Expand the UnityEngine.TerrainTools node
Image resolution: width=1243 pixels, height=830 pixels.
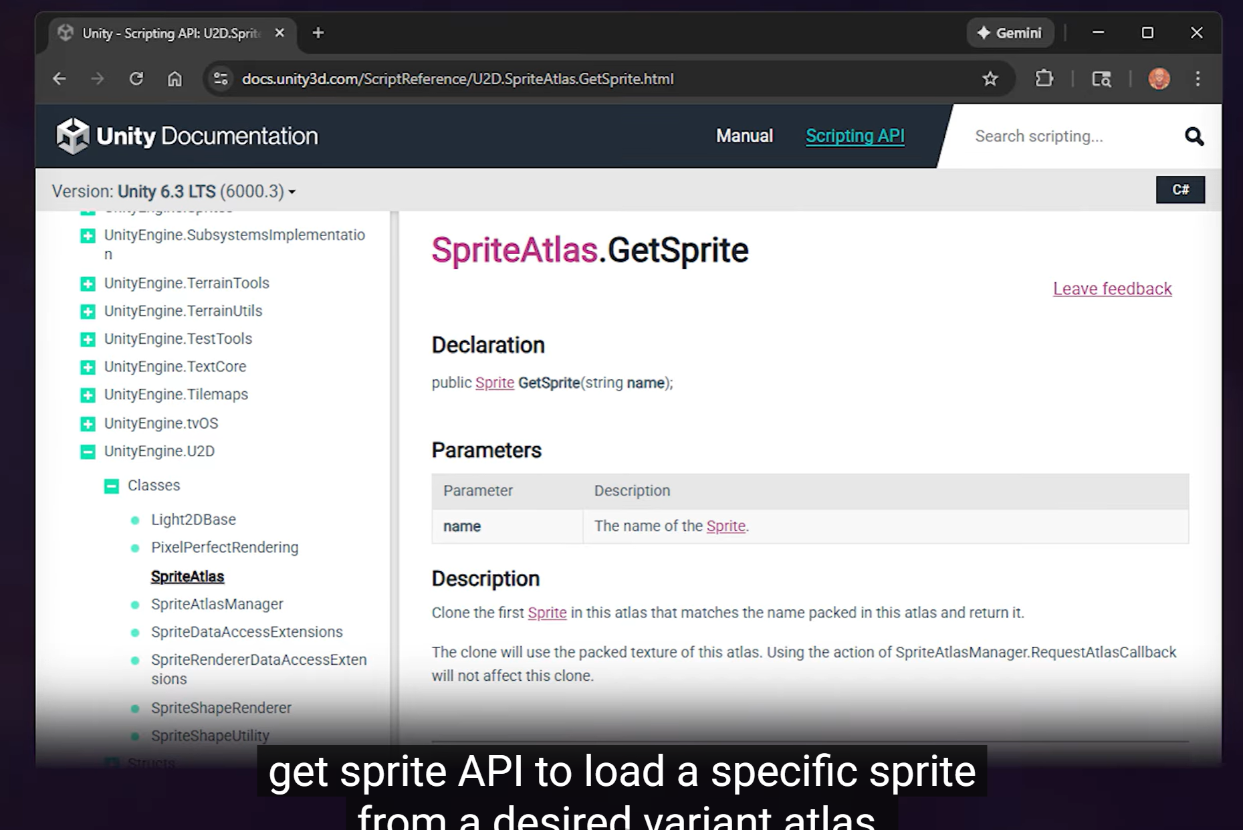pos(88,284)
